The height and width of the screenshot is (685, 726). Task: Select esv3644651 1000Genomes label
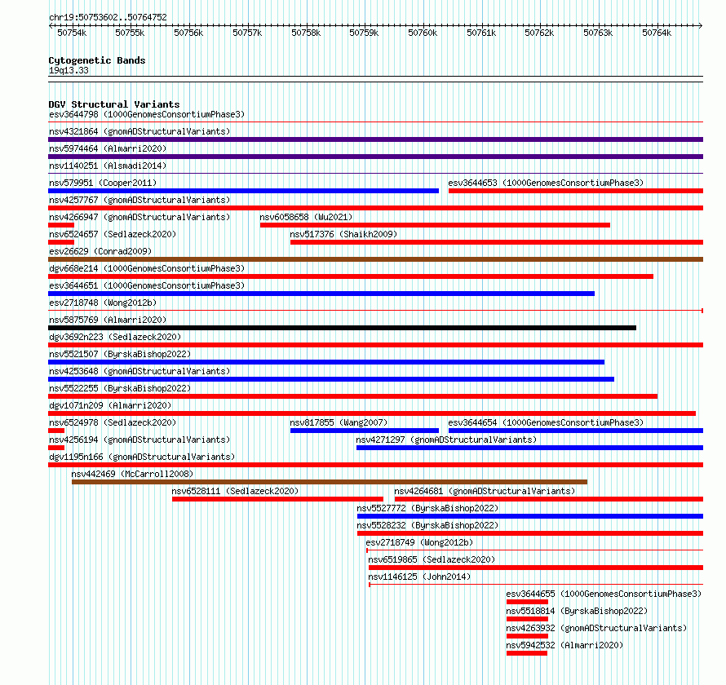coord(147,285)
